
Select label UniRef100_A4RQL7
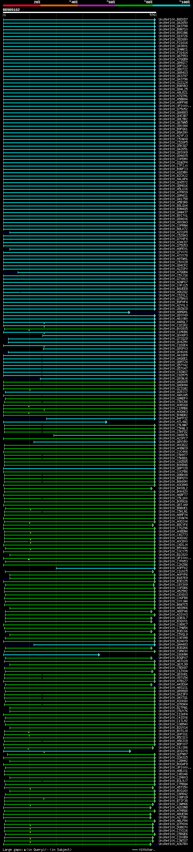[x=173, y=322]
